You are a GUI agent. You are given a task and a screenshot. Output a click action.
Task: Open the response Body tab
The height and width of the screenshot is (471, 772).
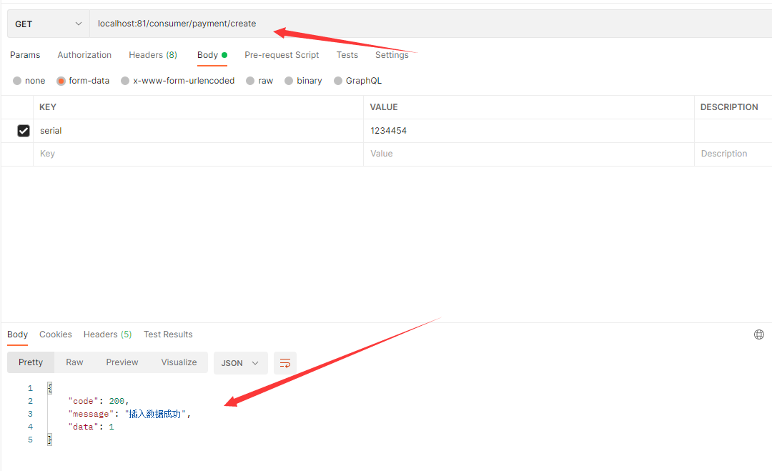[17, 334]
